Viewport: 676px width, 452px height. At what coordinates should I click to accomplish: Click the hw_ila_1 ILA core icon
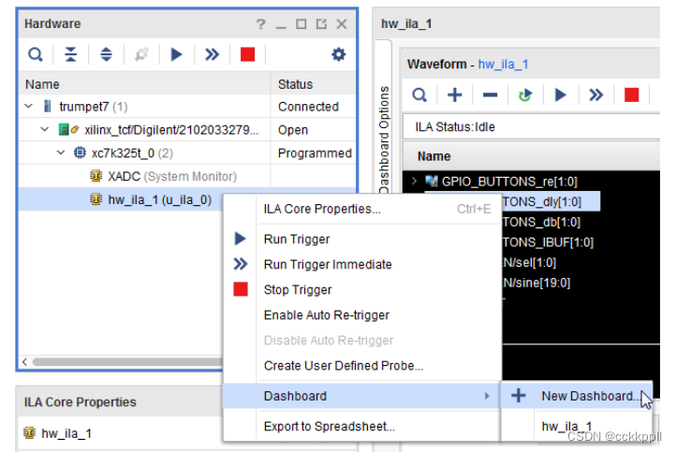pyautogui.click(x=96, y=199)
